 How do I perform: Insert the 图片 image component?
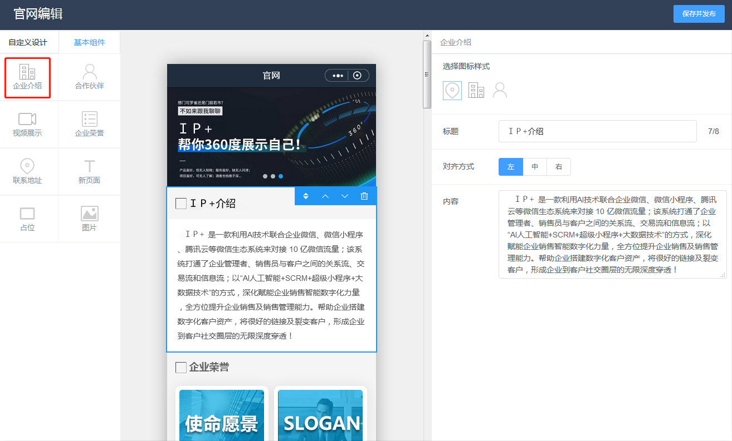tap(89, 219)
